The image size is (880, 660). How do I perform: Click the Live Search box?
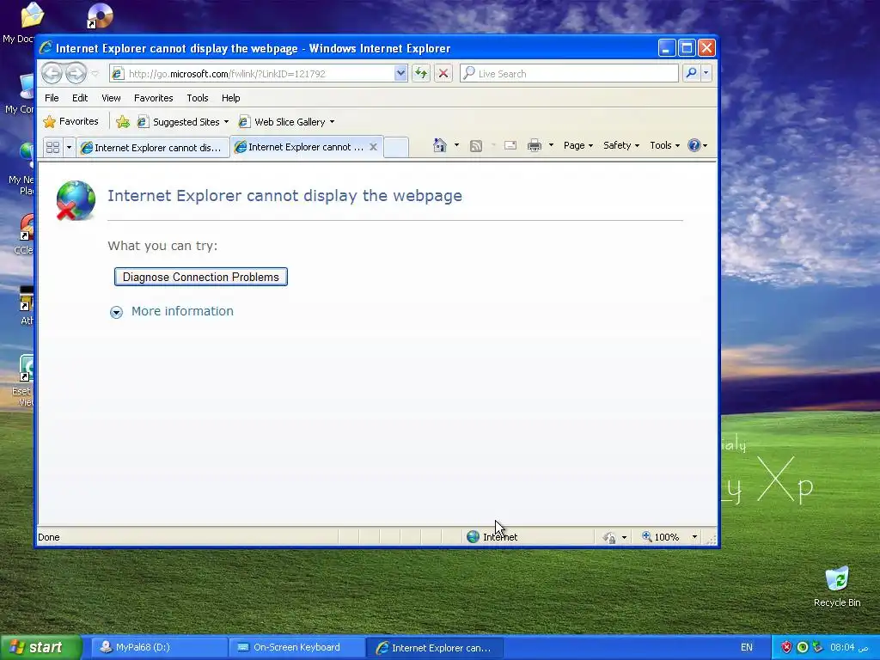(569, 74)
